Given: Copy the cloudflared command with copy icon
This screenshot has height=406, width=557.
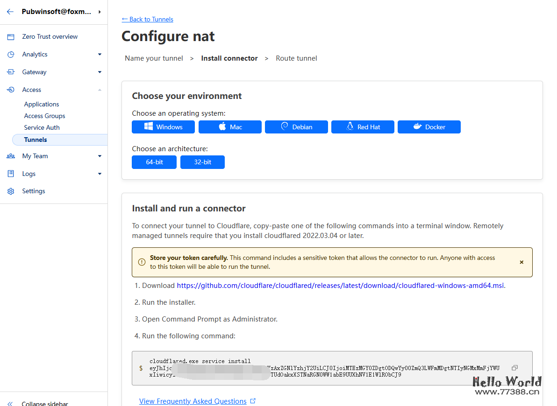Looking at the screenshot, I should tap(514, 368).
